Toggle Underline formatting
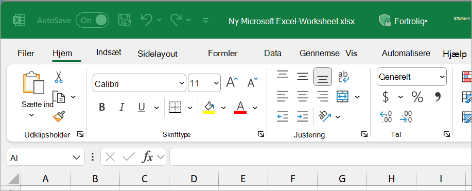Image resolution: width=472 pixels, height=191 pixels. [x=142, y=107]
